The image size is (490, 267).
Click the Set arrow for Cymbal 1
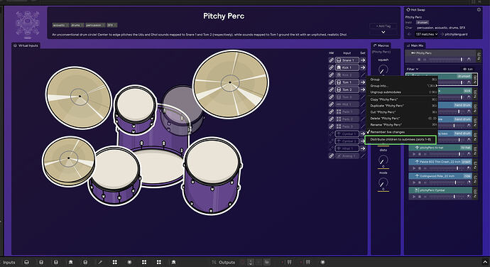point(363,133)
